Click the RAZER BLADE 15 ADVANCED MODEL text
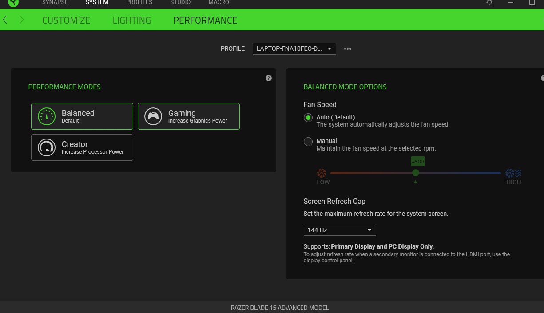Screen dimensions: 544x313 (x=280, y=308)
